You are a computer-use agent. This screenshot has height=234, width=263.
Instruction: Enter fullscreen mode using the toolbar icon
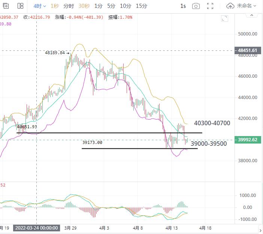tap(211, 6)
